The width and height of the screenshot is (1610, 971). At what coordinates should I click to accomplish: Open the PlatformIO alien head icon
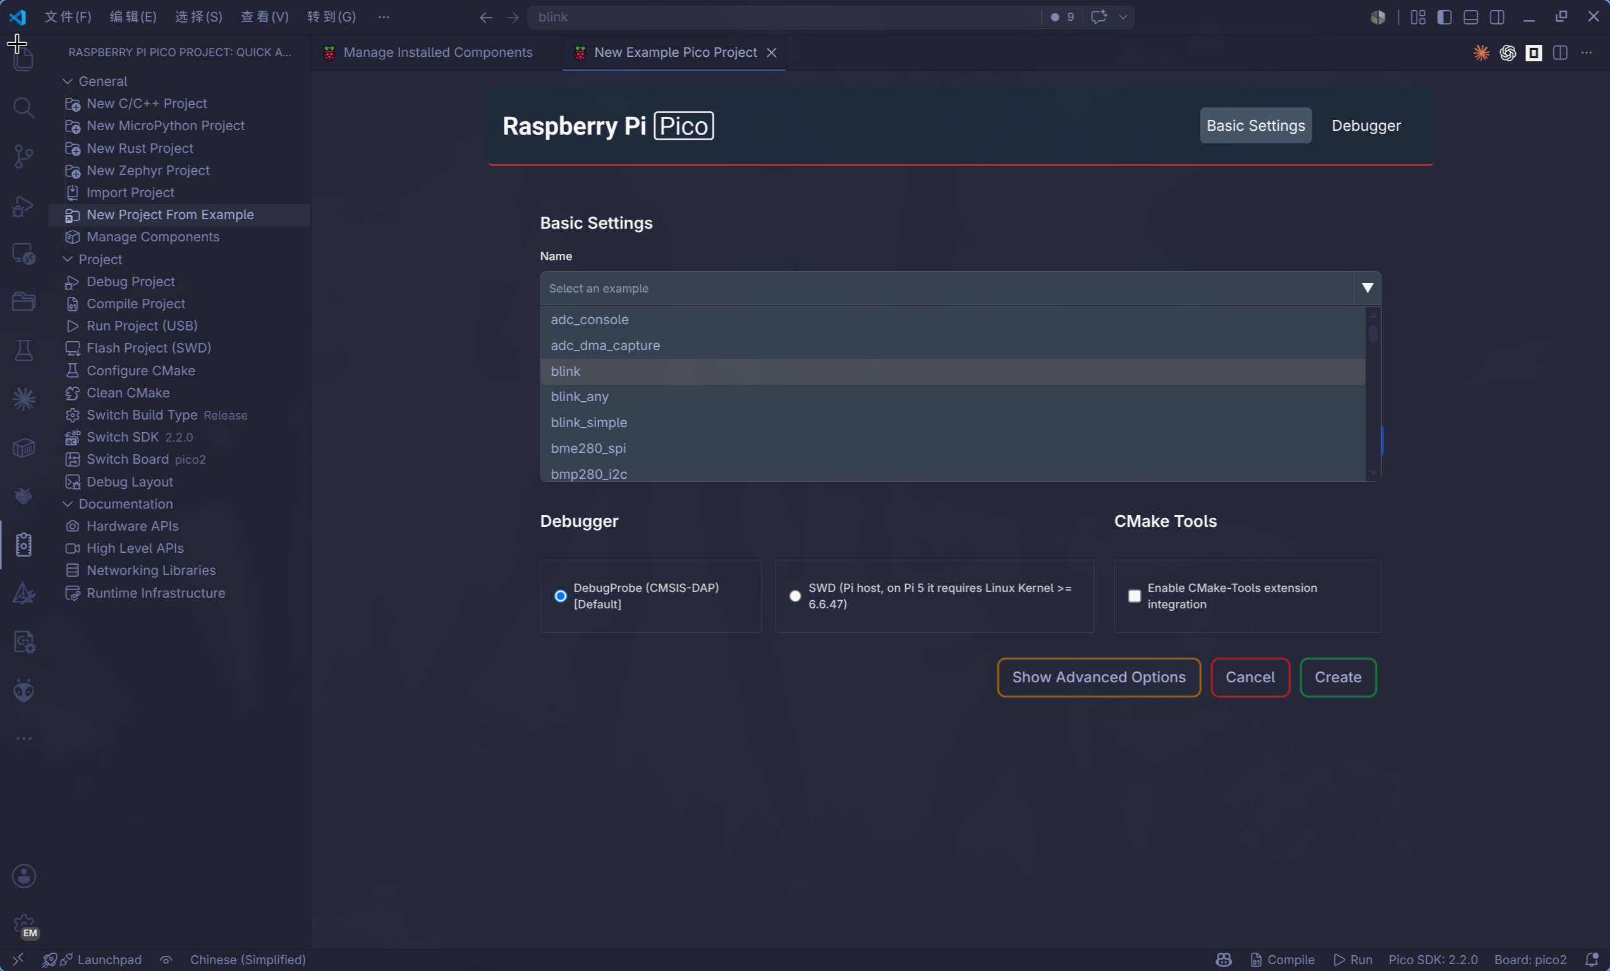(23, 691)
